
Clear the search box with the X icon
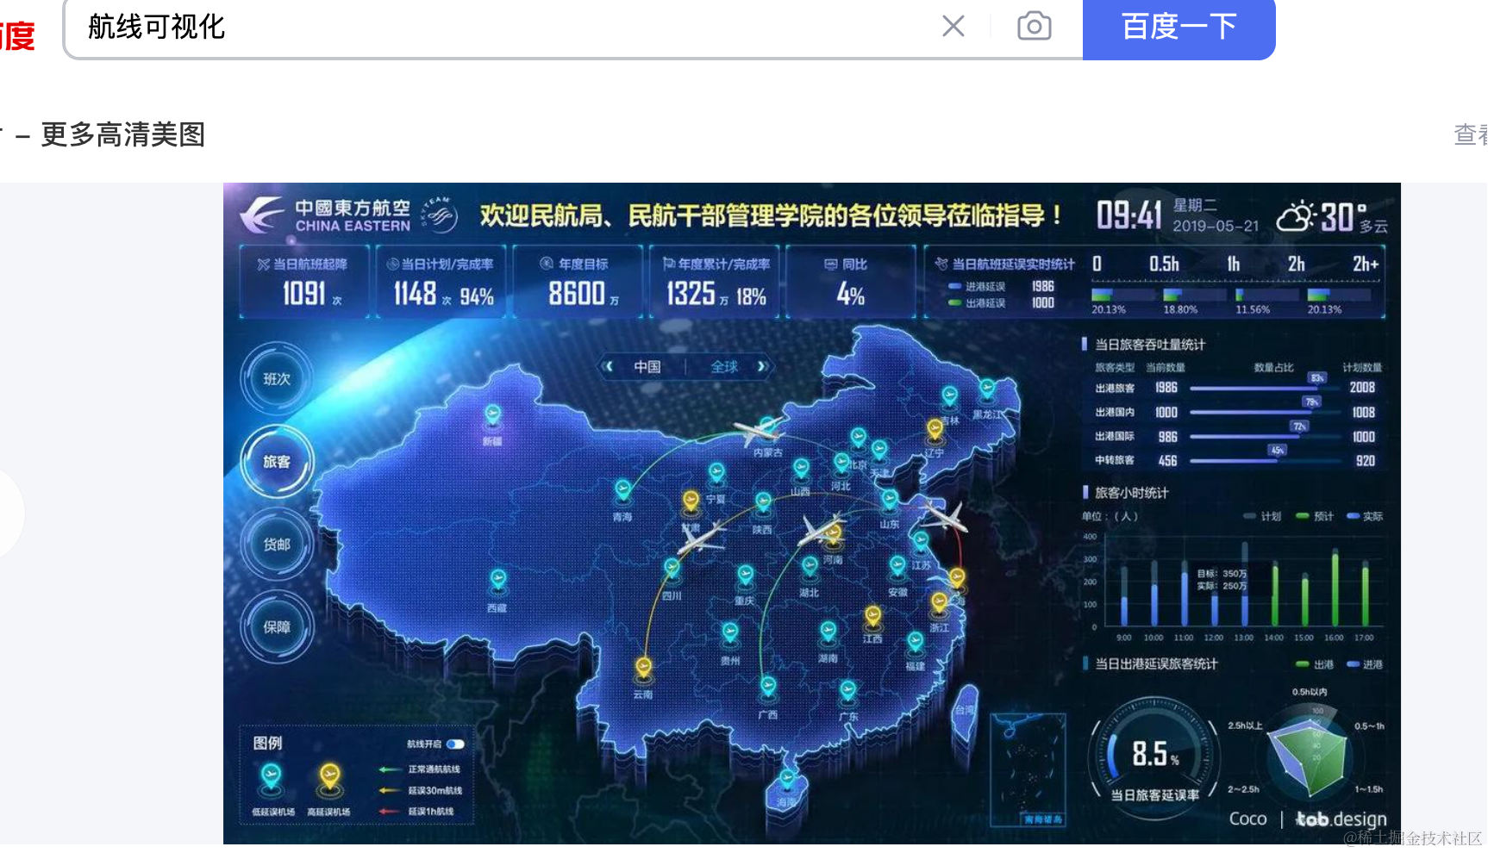(953, 26)
